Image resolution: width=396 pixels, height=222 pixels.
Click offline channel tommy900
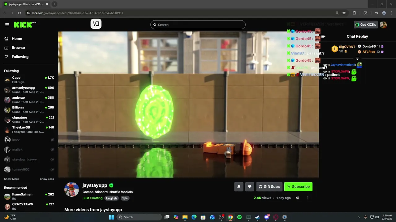tap(29, 169)
